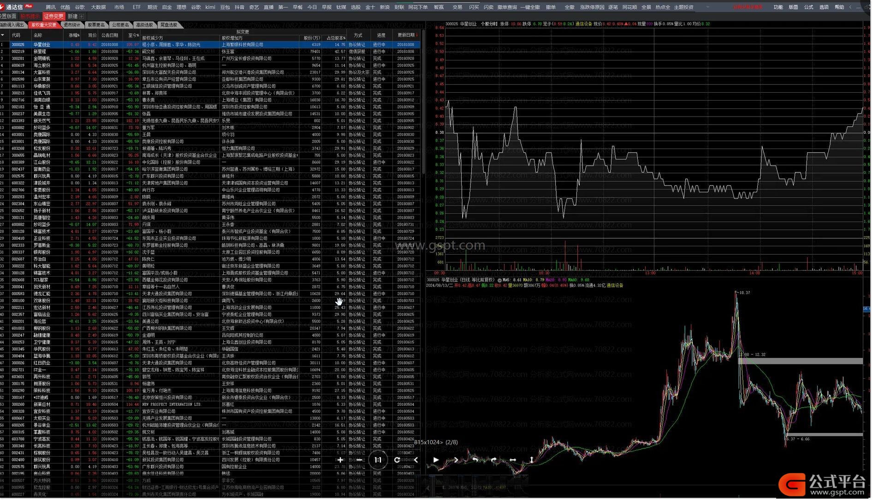The image size is (873, 500).
Task: Click the zoom in plus icon
Action: click(340, 460)
